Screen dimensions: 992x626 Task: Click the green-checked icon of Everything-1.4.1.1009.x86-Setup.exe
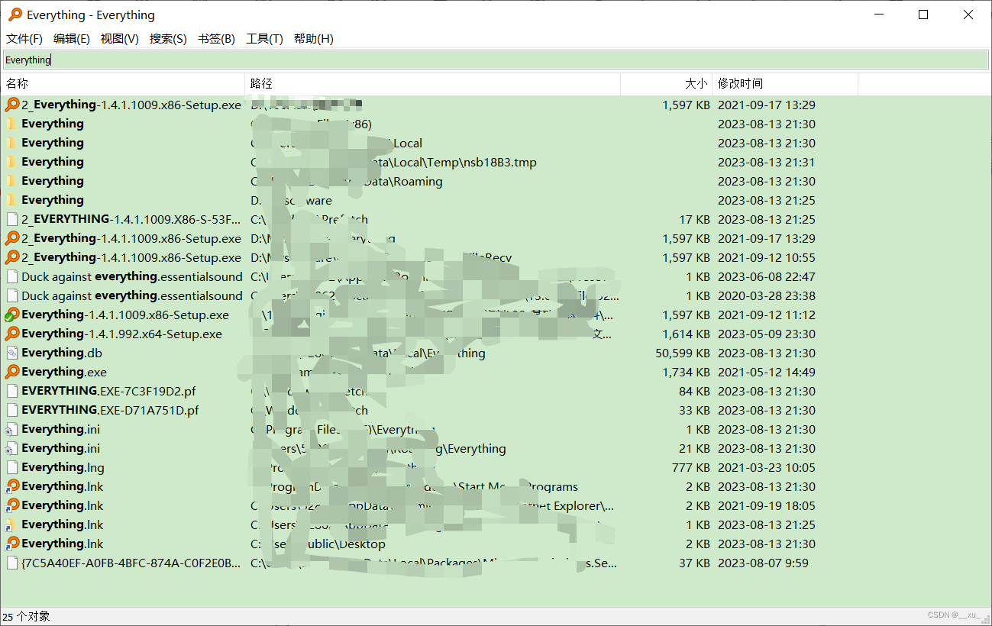[x=12, y=315]
